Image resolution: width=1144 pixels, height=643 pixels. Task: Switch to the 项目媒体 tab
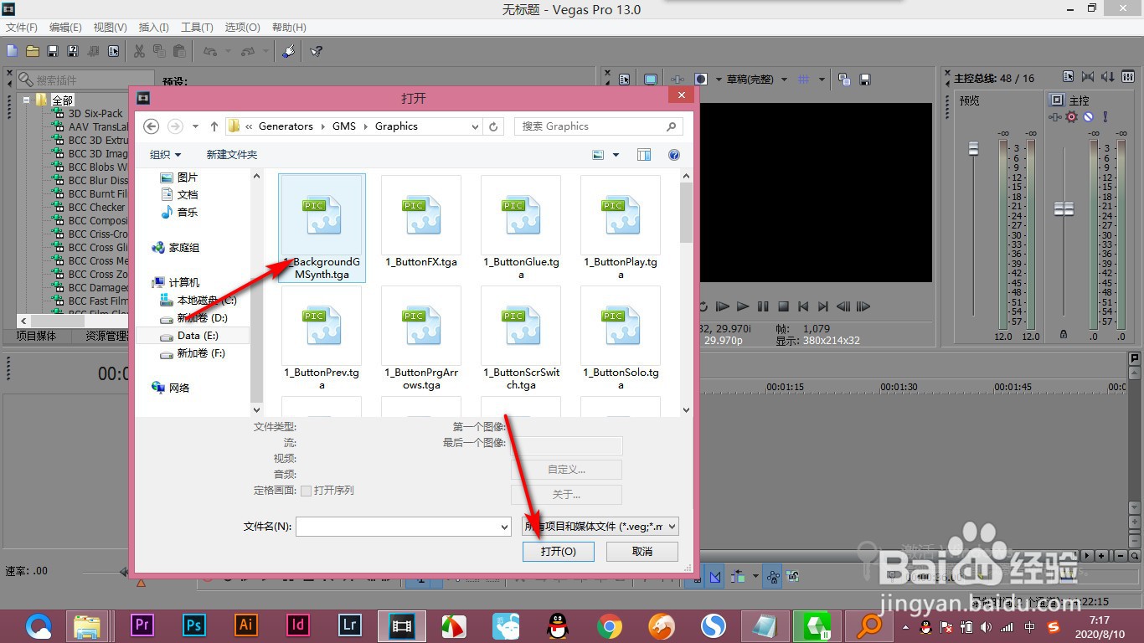36,336
